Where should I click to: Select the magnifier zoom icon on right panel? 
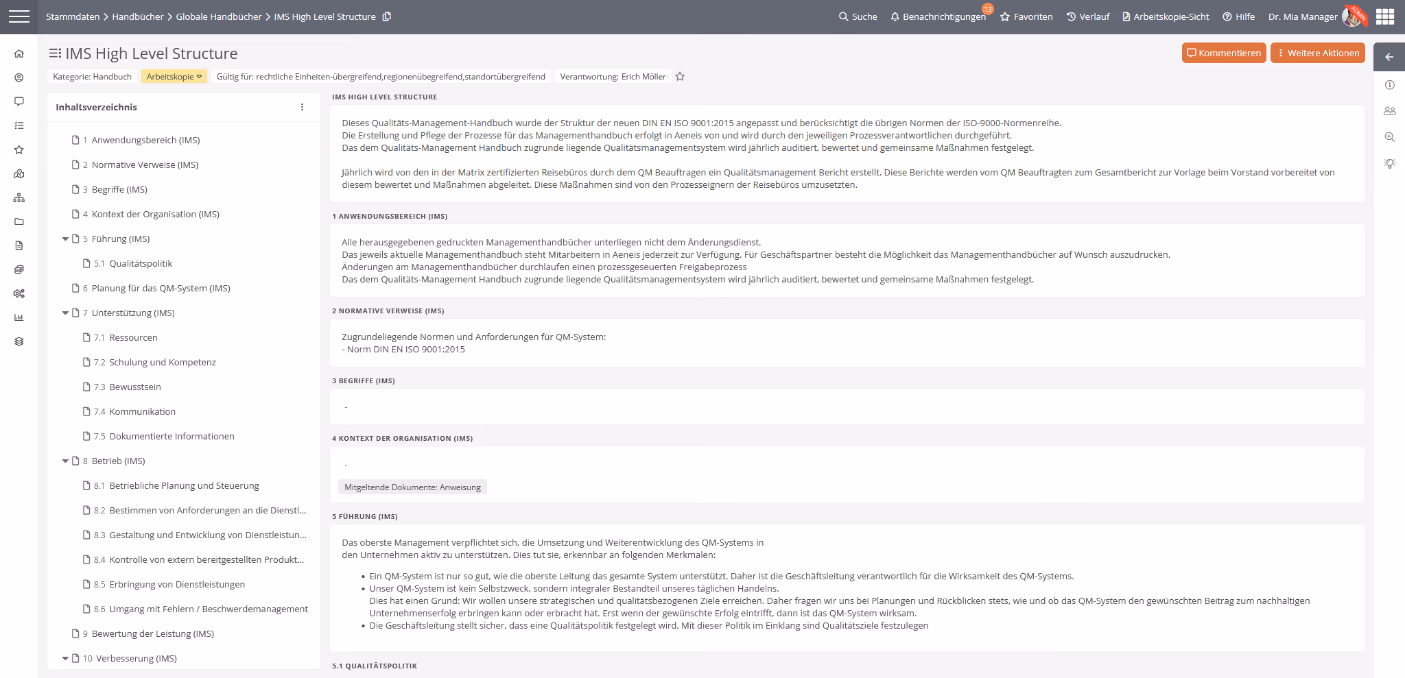point(1390,136)
